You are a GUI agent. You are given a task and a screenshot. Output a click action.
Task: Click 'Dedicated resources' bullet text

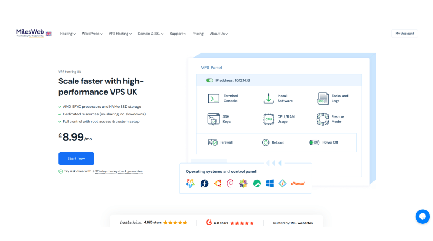(104, 114)
